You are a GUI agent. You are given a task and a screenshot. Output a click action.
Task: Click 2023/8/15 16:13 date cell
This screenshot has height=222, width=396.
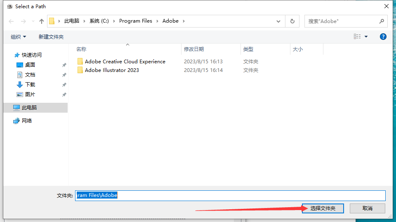[x=203, y=62]
